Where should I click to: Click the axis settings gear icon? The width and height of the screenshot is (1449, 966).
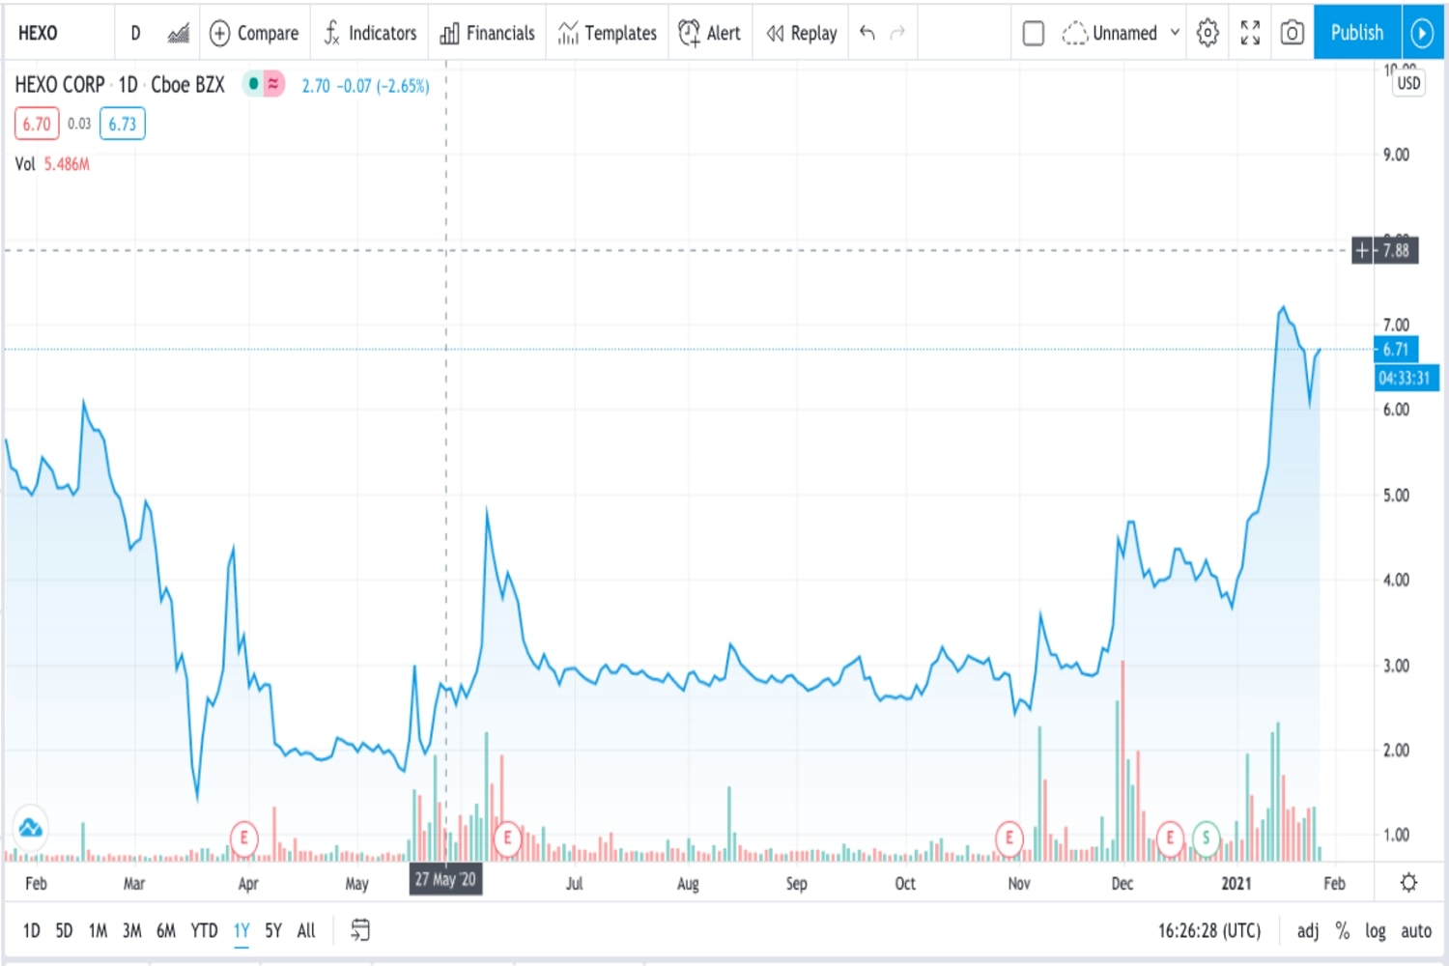click(x=1409, y=882)
